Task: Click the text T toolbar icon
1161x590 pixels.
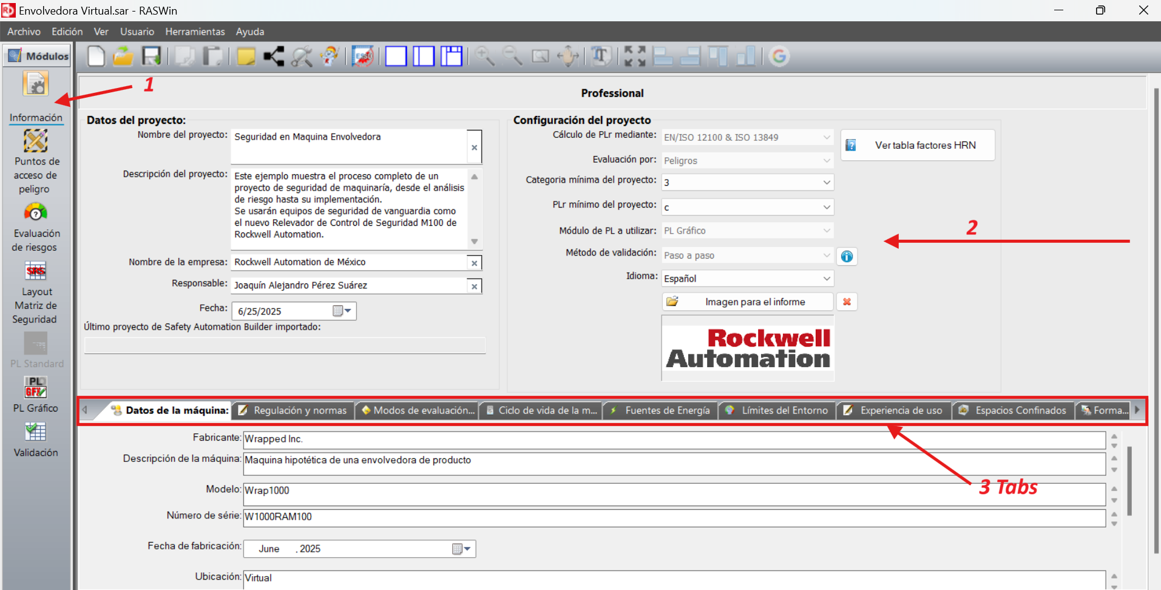Action: 601,56
